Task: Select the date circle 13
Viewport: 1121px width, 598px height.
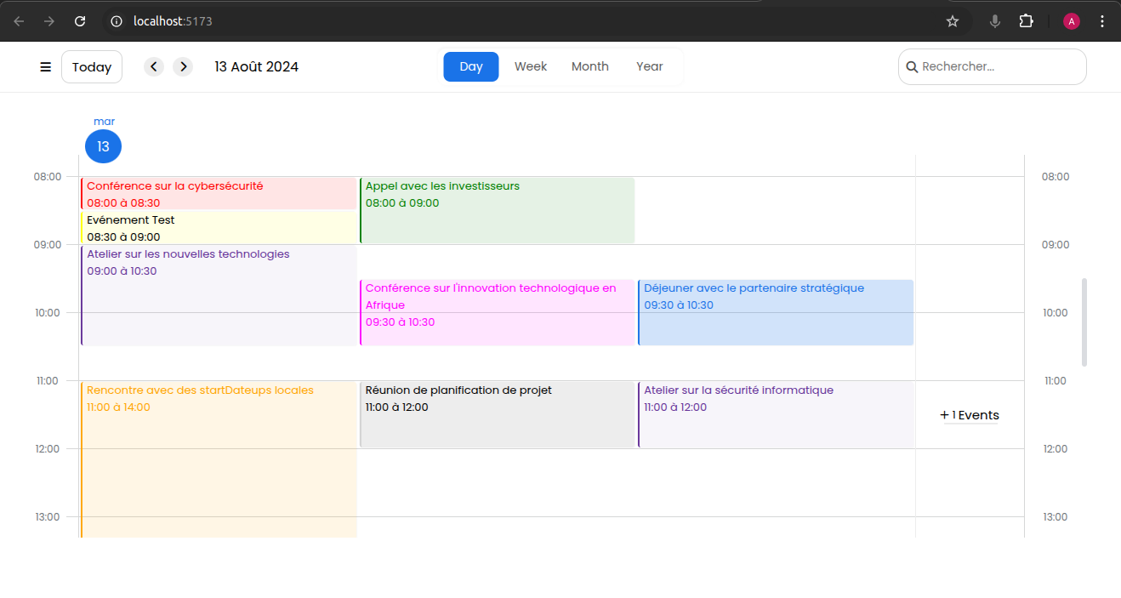Action: tap(103, 146)
